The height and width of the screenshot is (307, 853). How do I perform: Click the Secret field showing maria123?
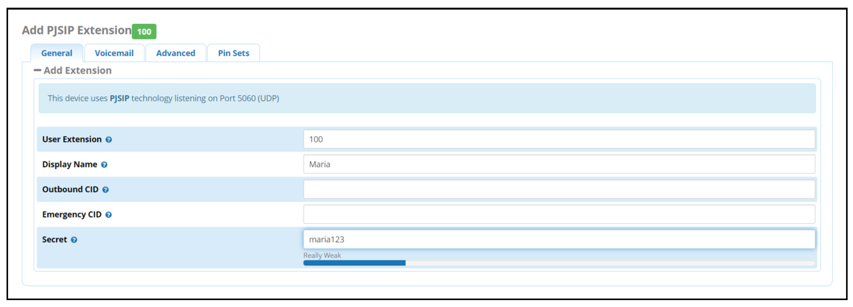tap(559, 239)
